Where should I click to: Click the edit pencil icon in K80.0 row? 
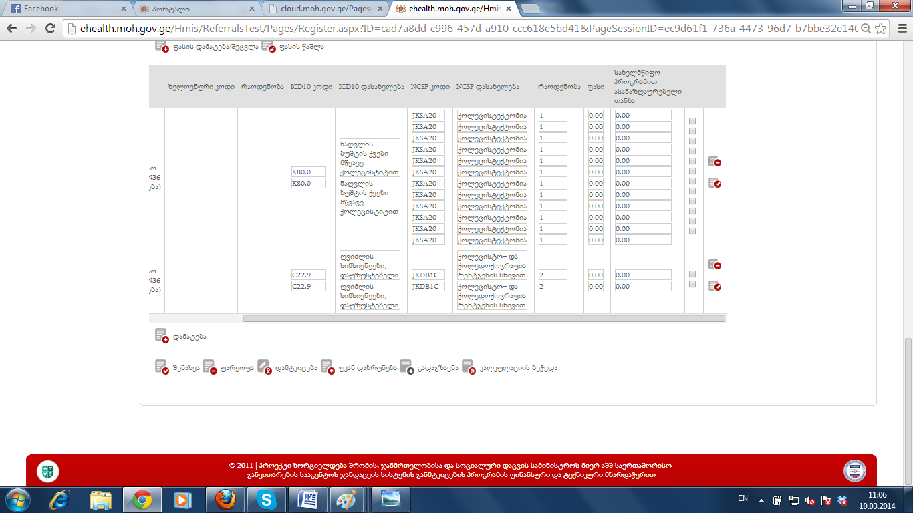pyautogui.click(x=714, y=183)
